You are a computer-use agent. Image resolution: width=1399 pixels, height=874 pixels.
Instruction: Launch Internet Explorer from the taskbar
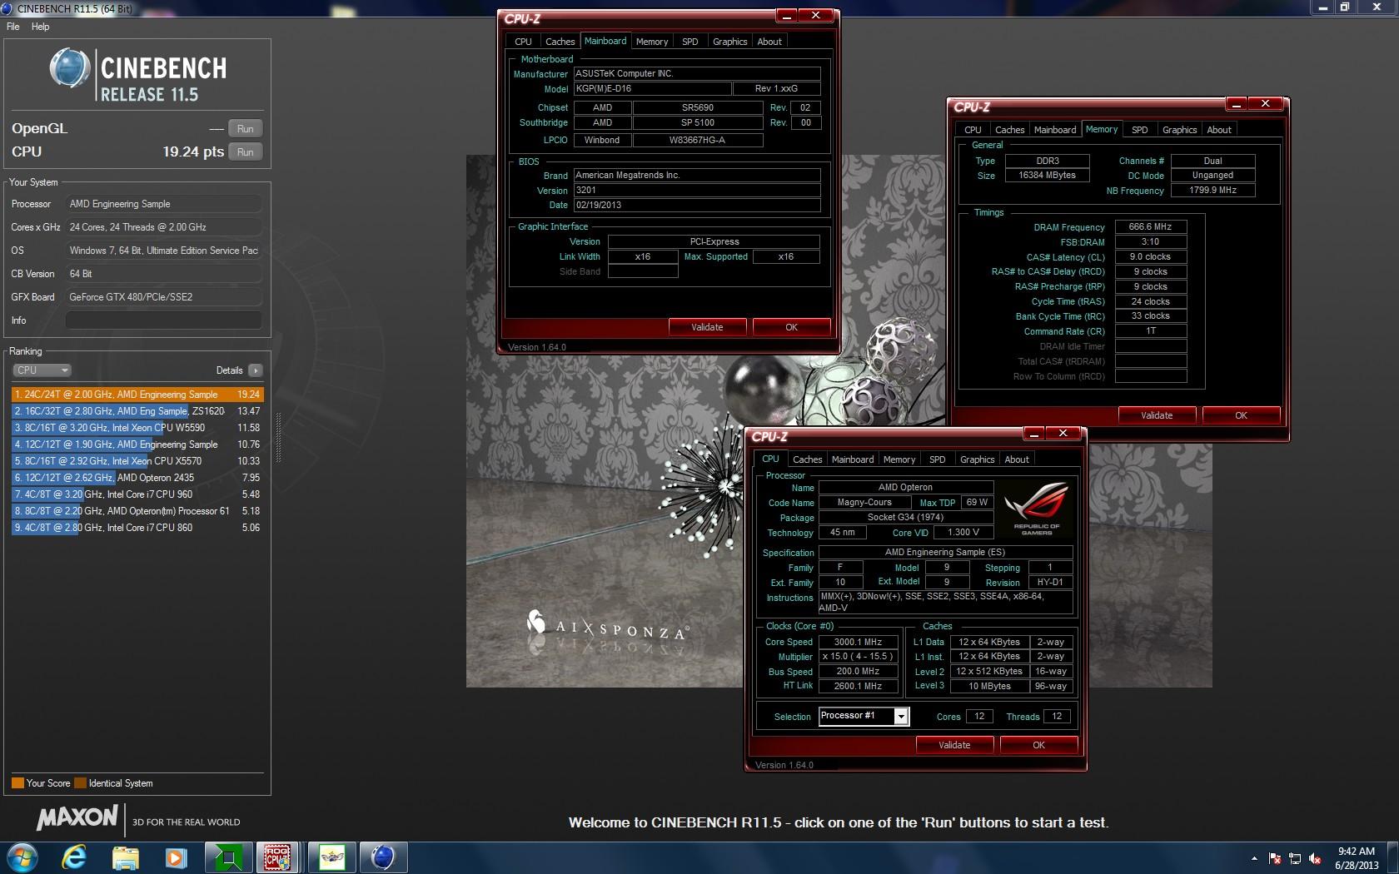coord(74,857)
